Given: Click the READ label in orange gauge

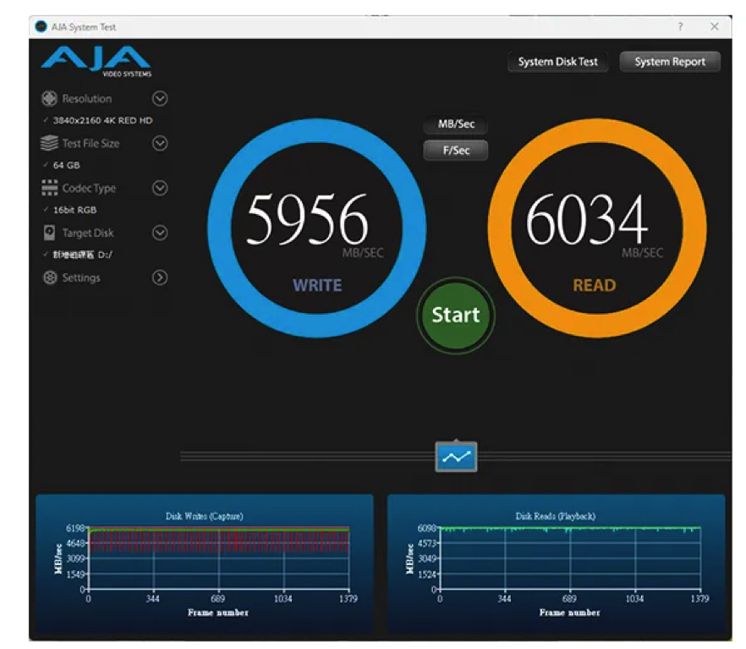Looking at the screenshot, I should point(595,285).
